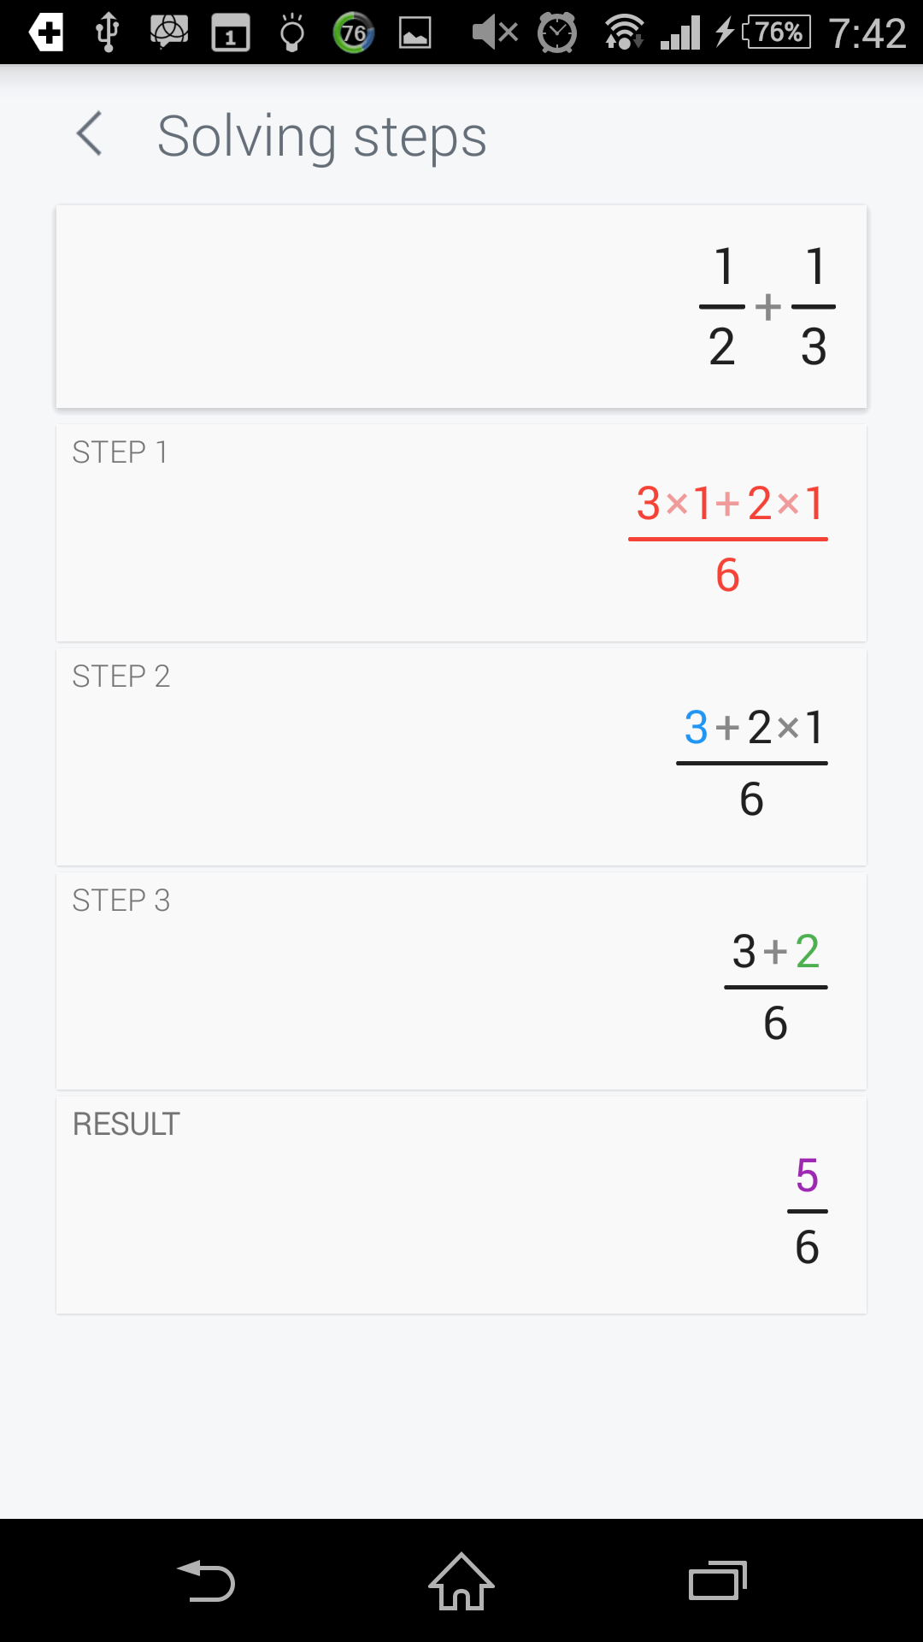Tap the 76% battery indicator
Screen dimensions: 923x1642
[776, 33]
